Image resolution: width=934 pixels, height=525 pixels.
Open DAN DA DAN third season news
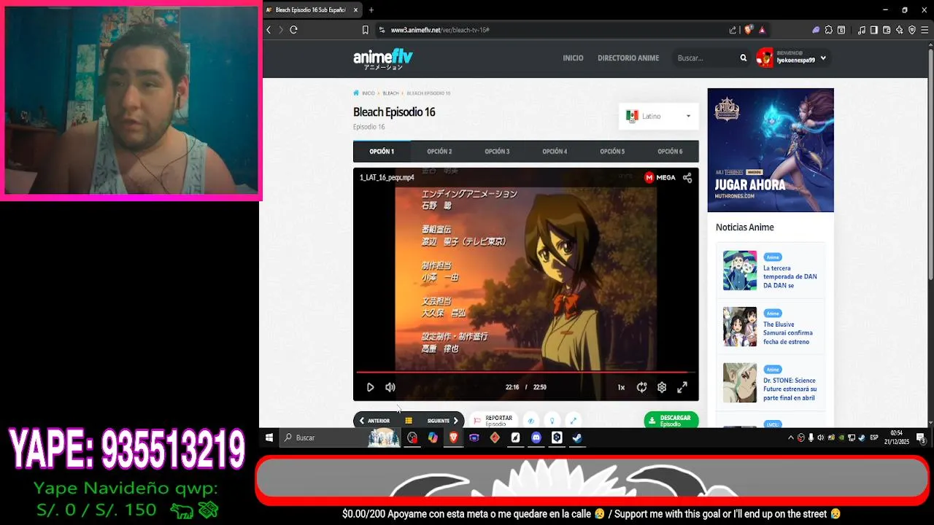[790, 276]
